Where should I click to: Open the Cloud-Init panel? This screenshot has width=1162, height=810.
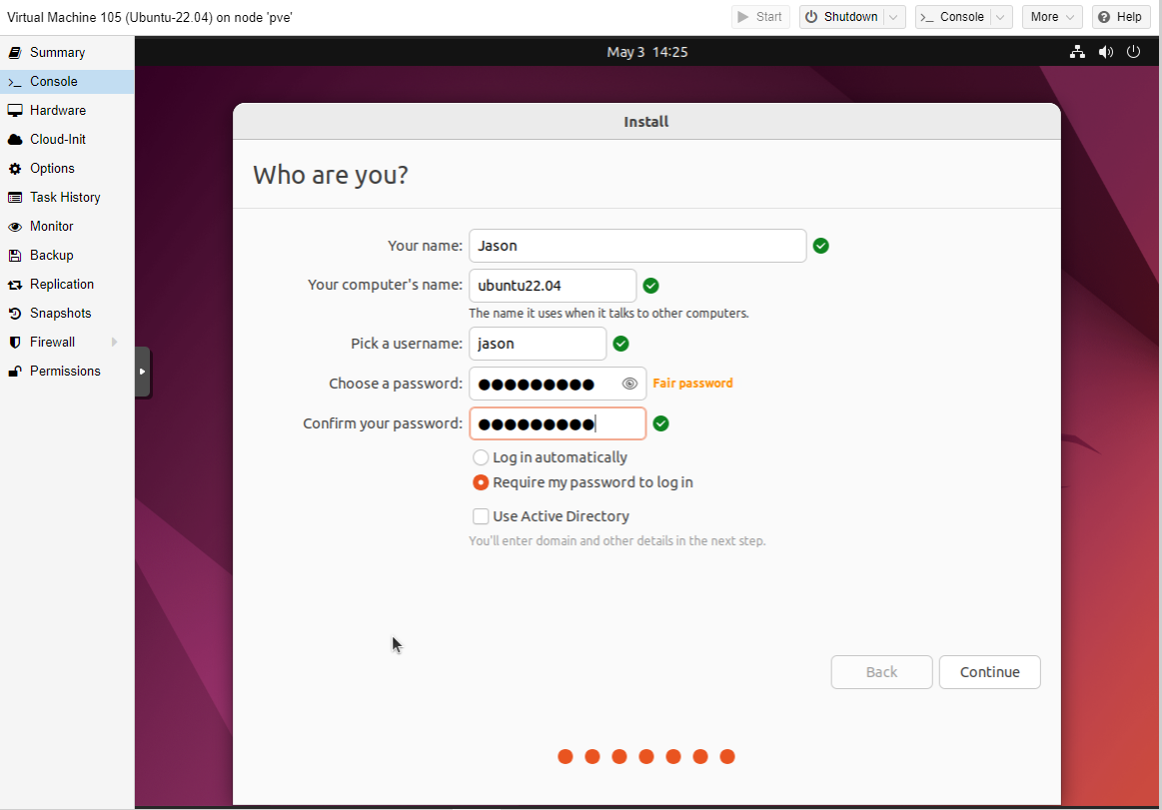[x=57, y=140]
